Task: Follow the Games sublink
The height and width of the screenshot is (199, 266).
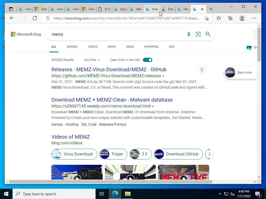Action: pos(57,124)
